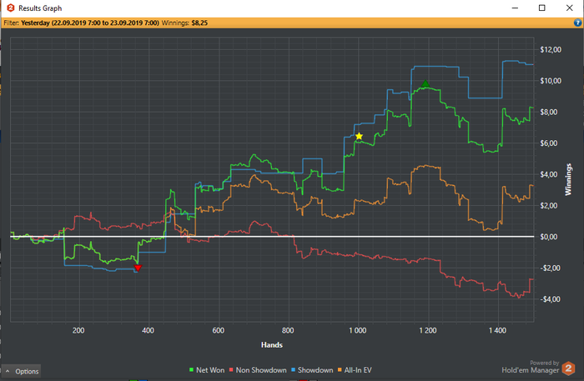Screen dimensions: 584x381
Task: Toggle the All-In EV legend entry
Action: (x=355, y=370)
